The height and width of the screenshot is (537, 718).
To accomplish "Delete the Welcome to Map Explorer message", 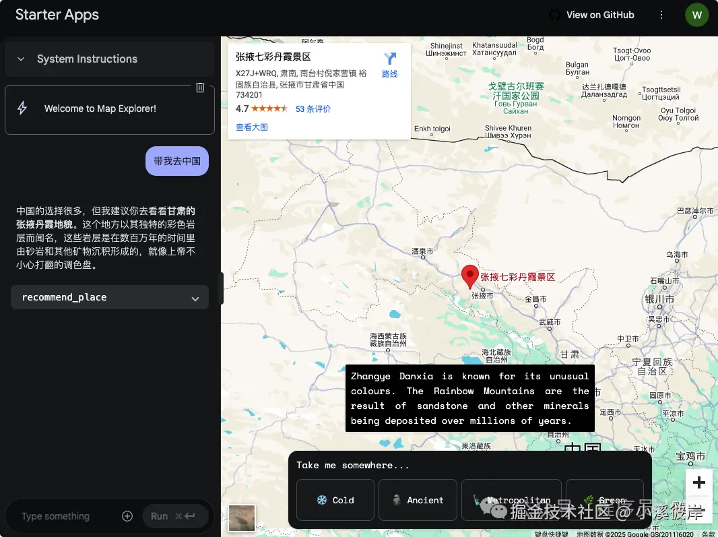I will [200, 87].
